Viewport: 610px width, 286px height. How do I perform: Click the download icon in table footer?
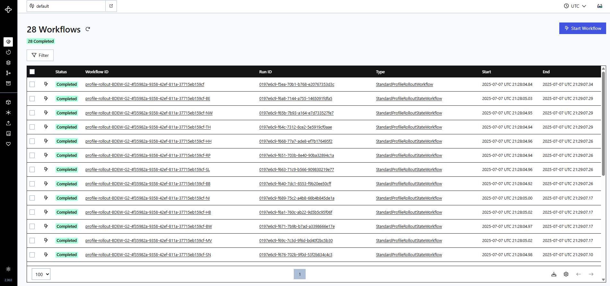[554, 274]
